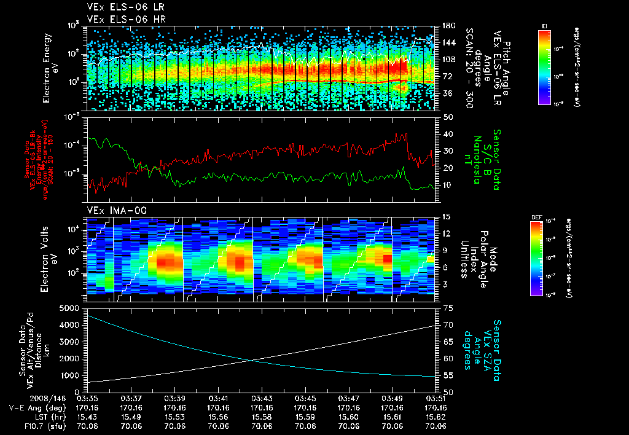Click the pitch angle tick 144

point(448,42)
